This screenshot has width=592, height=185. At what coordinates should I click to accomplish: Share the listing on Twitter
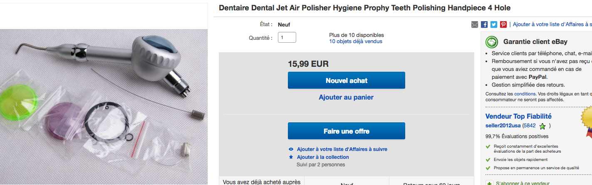494,24
